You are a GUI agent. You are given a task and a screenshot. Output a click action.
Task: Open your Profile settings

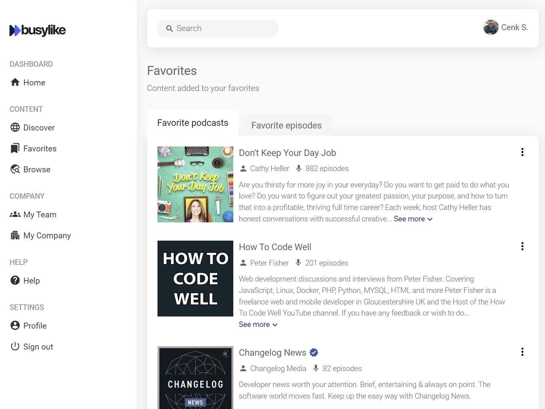(x=35, y=326)
